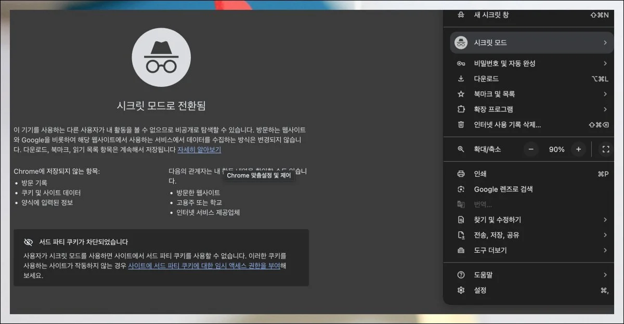Click the incognito hat icon beside 시크릿 모드

461,43
